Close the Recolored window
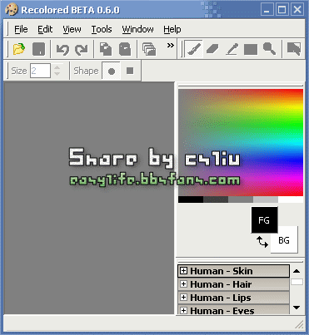This screenshot has width=309, height=335. click(297, 10)
